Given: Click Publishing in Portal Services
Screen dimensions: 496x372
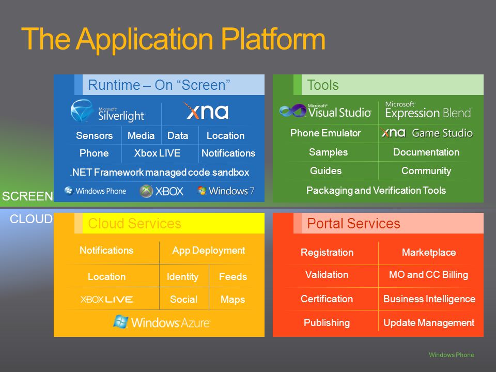Looking at the screenshot, I should 327,322.
